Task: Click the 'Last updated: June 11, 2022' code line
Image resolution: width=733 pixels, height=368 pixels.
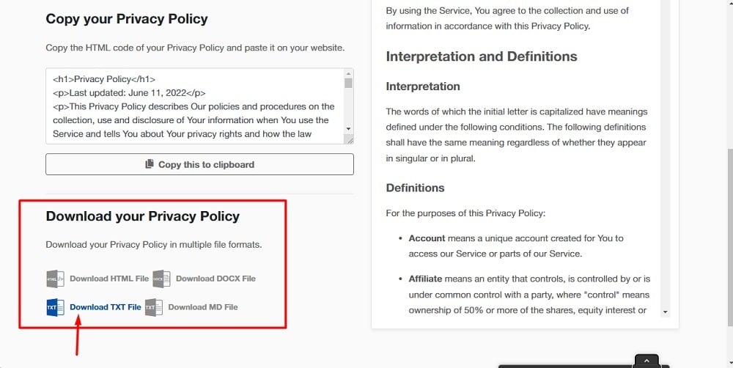Action: pyautogui.click(x=129, y=92)
